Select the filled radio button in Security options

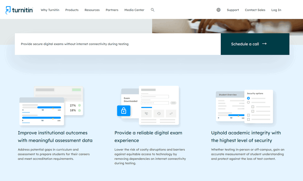click(248, 98)
